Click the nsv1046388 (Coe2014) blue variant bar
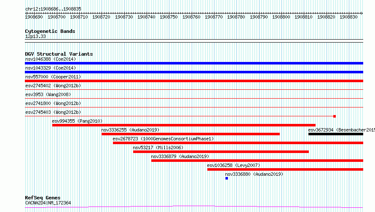 click(x=194, y=63)
